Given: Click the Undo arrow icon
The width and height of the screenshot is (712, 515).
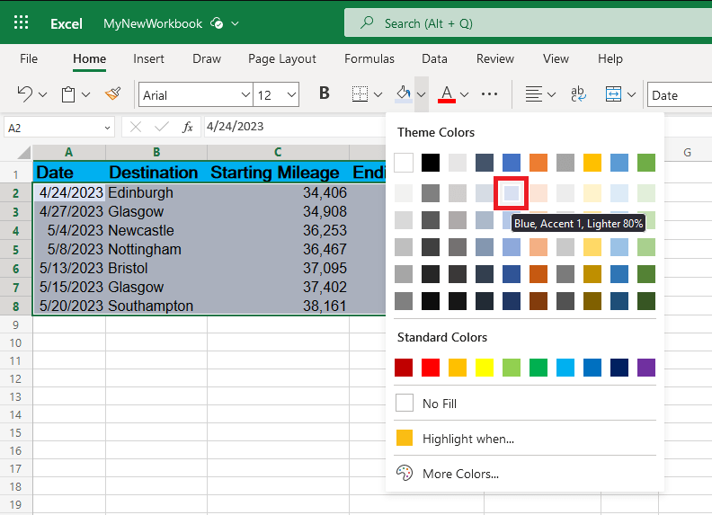Looking at the screenshot, I should pyautogui.click(x=24, y=94).
